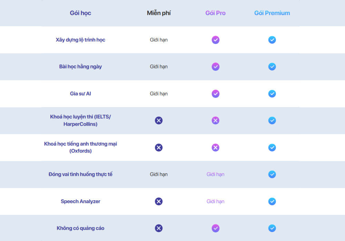Select the Miễn phí column header
Image resolution: width=345 pixels, height=241 pixels.
coord(159,13)
